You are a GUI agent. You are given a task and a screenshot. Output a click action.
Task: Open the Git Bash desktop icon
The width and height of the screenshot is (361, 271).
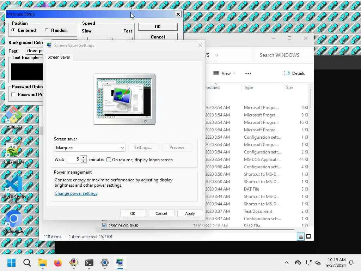tap(14, 118)
